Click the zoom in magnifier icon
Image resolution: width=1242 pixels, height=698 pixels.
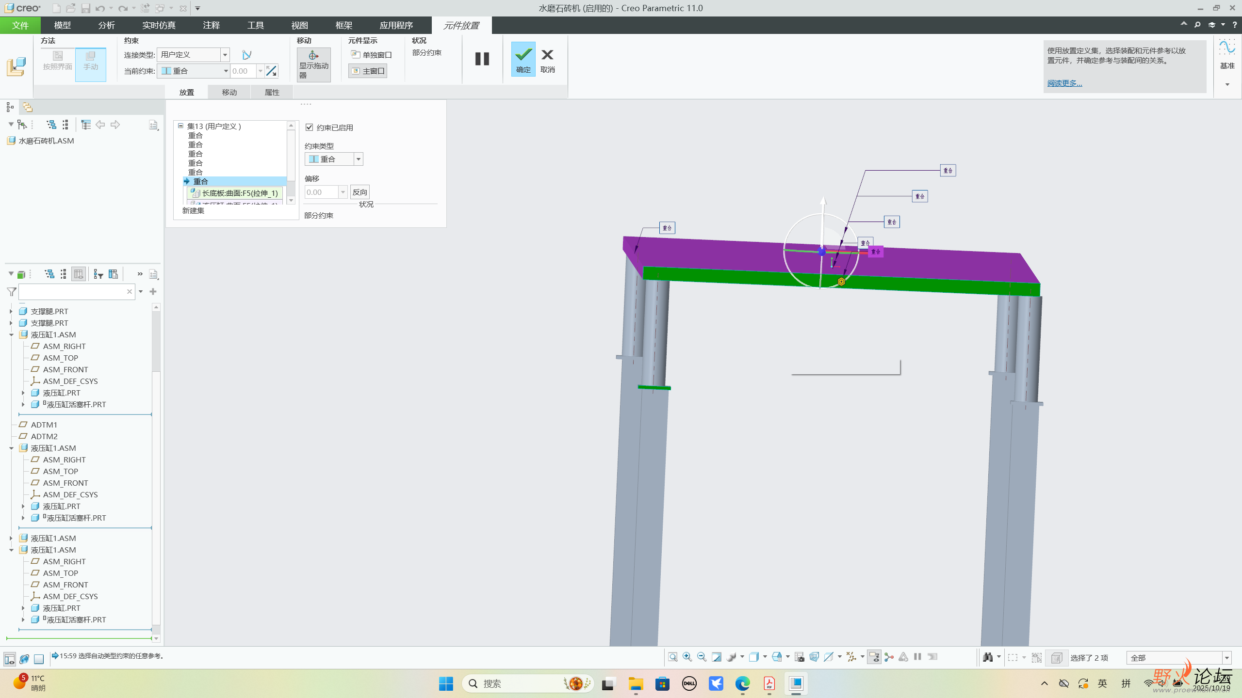coord(687,657)
